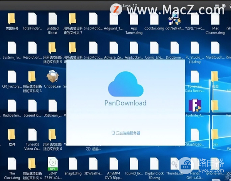Select The Clock.dmg file
Viewport: 231px width, 181px height.
click(x=12, y=163)
